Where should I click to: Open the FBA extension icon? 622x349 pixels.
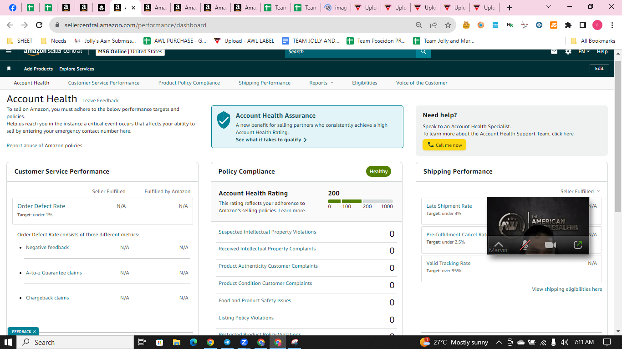pos(495,25)
